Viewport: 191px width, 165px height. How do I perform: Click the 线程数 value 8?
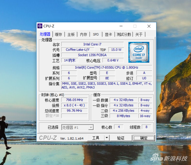[x=146, y=127]
